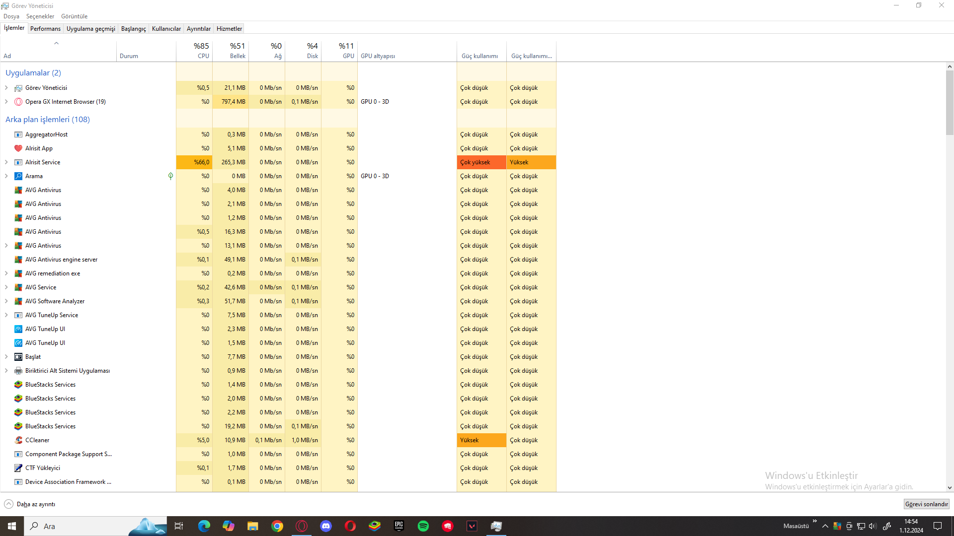This screenshot has height=536, width=954.
Task: Expand the AVG Software Analyzer entry
Action: 6,301
